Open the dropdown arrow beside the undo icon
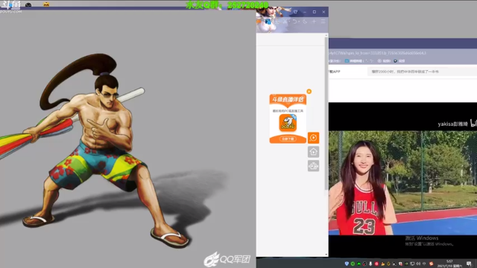 pyautogui.click(x=299, y=22)
